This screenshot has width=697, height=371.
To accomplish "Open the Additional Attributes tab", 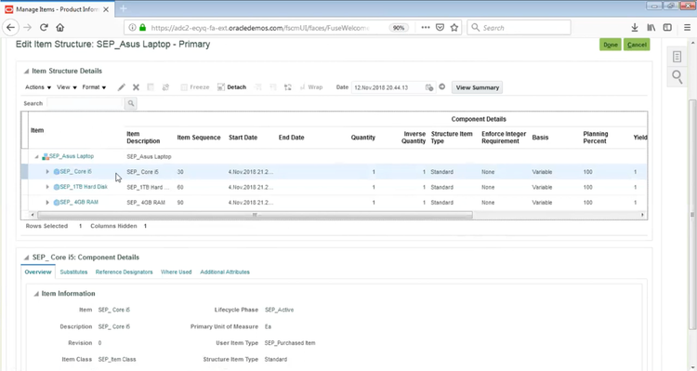I will point(225,272).
